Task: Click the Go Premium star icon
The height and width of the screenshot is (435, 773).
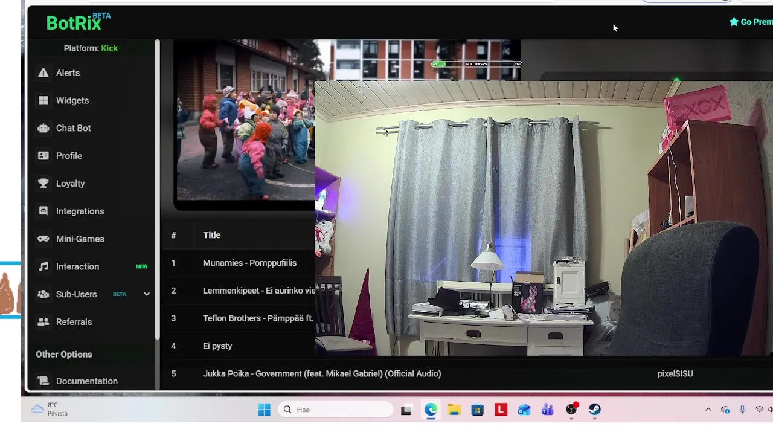Action: click(x=734, y=22)
